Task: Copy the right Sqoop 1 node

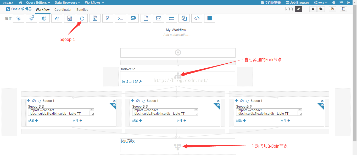Action: 242,101
